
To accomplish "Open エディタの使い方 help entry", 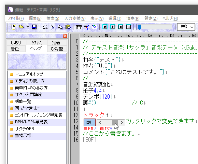I will (37, 81).
